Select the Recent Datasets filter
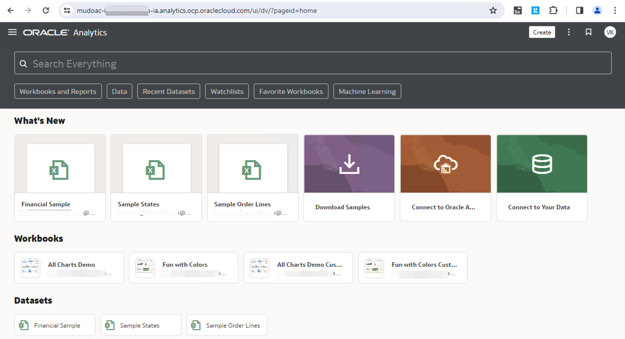The width and height of the screenshot is (625, 339). click(x=169, y=91)
